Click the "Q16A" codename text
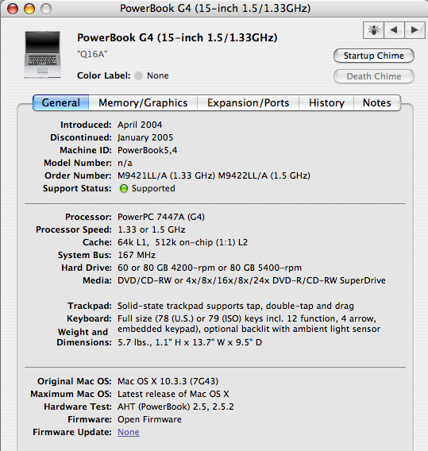Image resolution: width=428 pixels, height=451 pixels. (x=92, y=54)
